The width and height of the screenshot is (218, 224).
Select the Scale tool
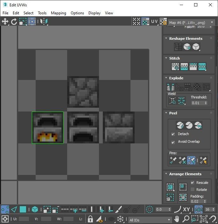click(x=23, y=22)
